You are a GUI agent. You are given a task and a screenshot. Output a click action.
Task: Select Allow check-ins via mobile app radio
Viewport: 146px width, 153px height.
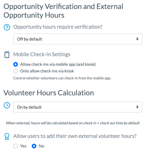pos(16,64)
